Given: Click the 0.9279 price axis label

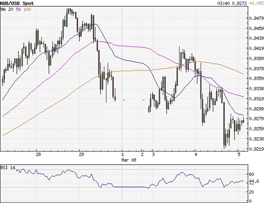Looking at the screenshot, I should click(x=256, y=119).
